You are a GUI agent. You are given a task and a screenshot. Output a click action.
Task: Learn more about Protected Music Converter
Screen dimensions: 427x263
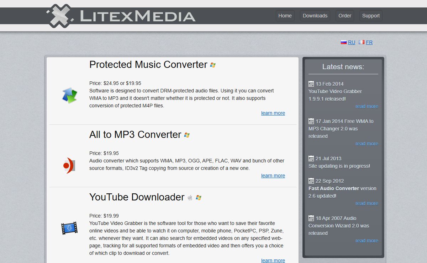tap(273, 113)
